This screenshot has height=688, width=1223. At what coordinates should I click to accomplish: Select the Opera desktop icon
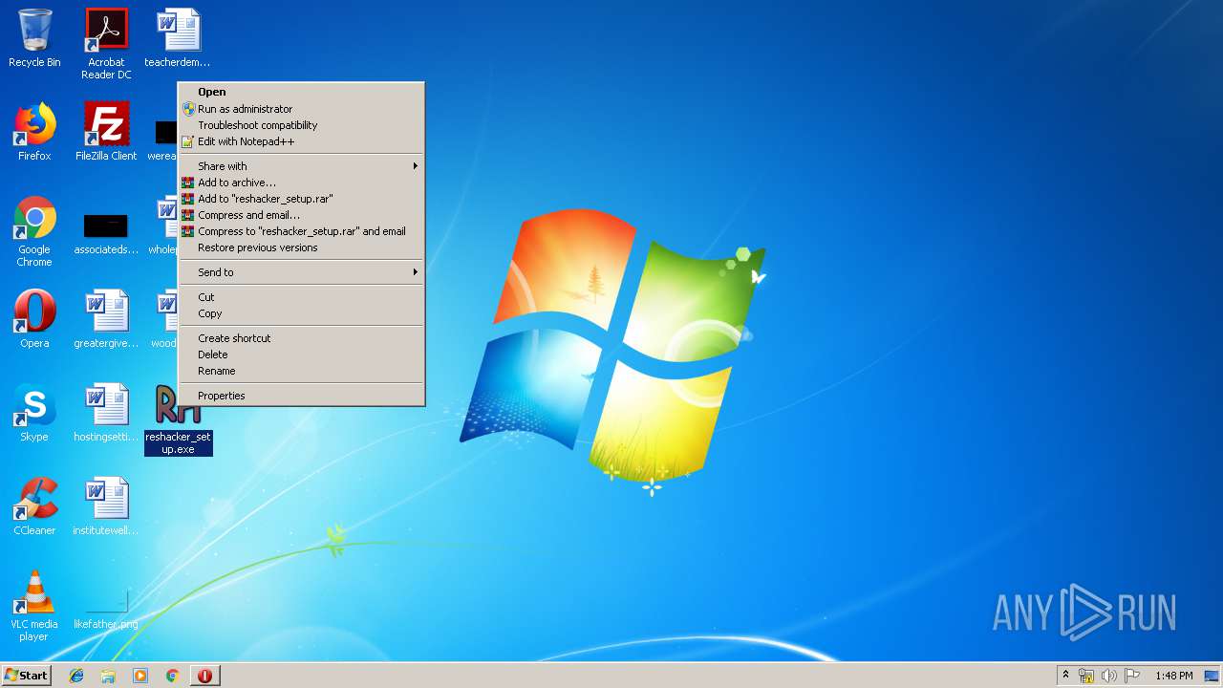[x=34, y=319]
